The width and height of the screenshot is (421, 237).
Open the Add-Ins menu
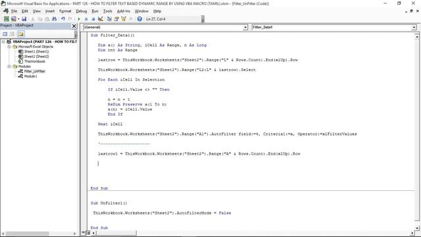(x=123, y=11)
